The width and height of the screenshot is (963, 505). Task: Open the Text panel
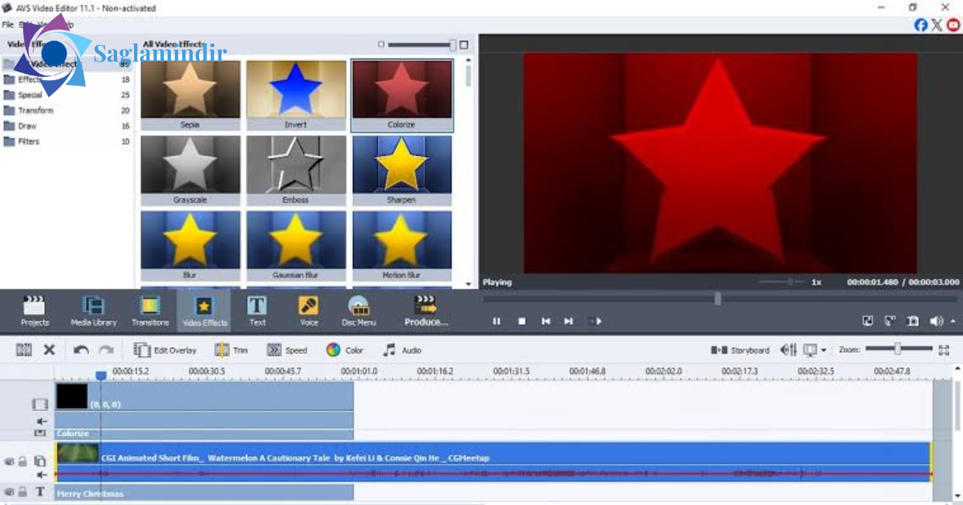tap(257, 312)
